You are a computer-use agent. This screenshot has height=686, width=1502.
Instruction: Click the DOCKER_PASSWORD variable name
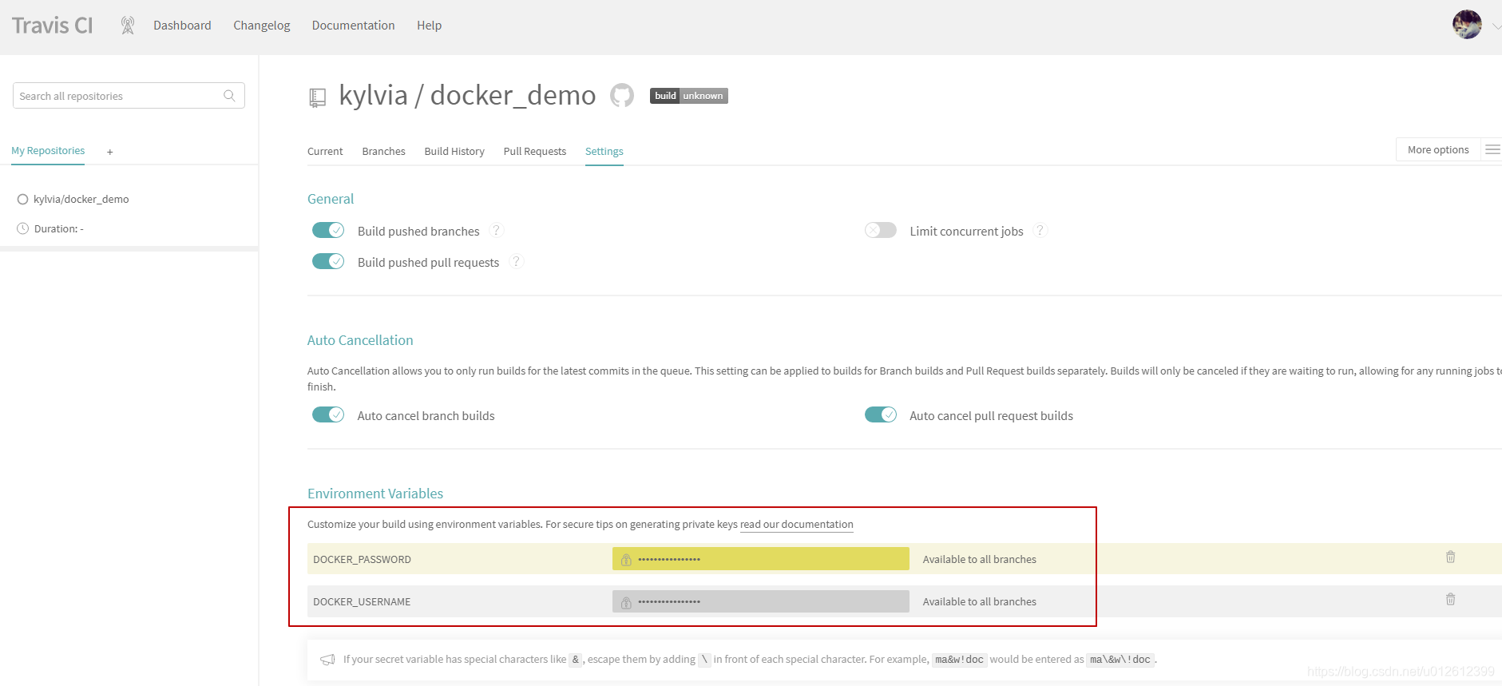pyautogui.click(x=362, y=560)
